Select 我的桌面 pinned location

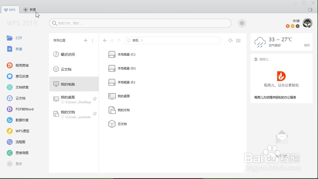pos(74,99)
